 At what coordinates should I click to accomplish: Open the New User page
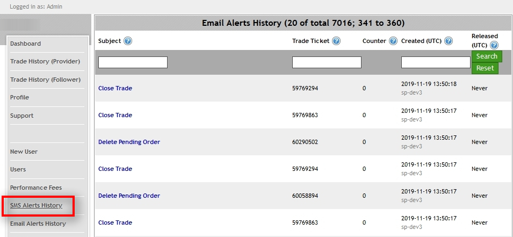click(24, 152)
